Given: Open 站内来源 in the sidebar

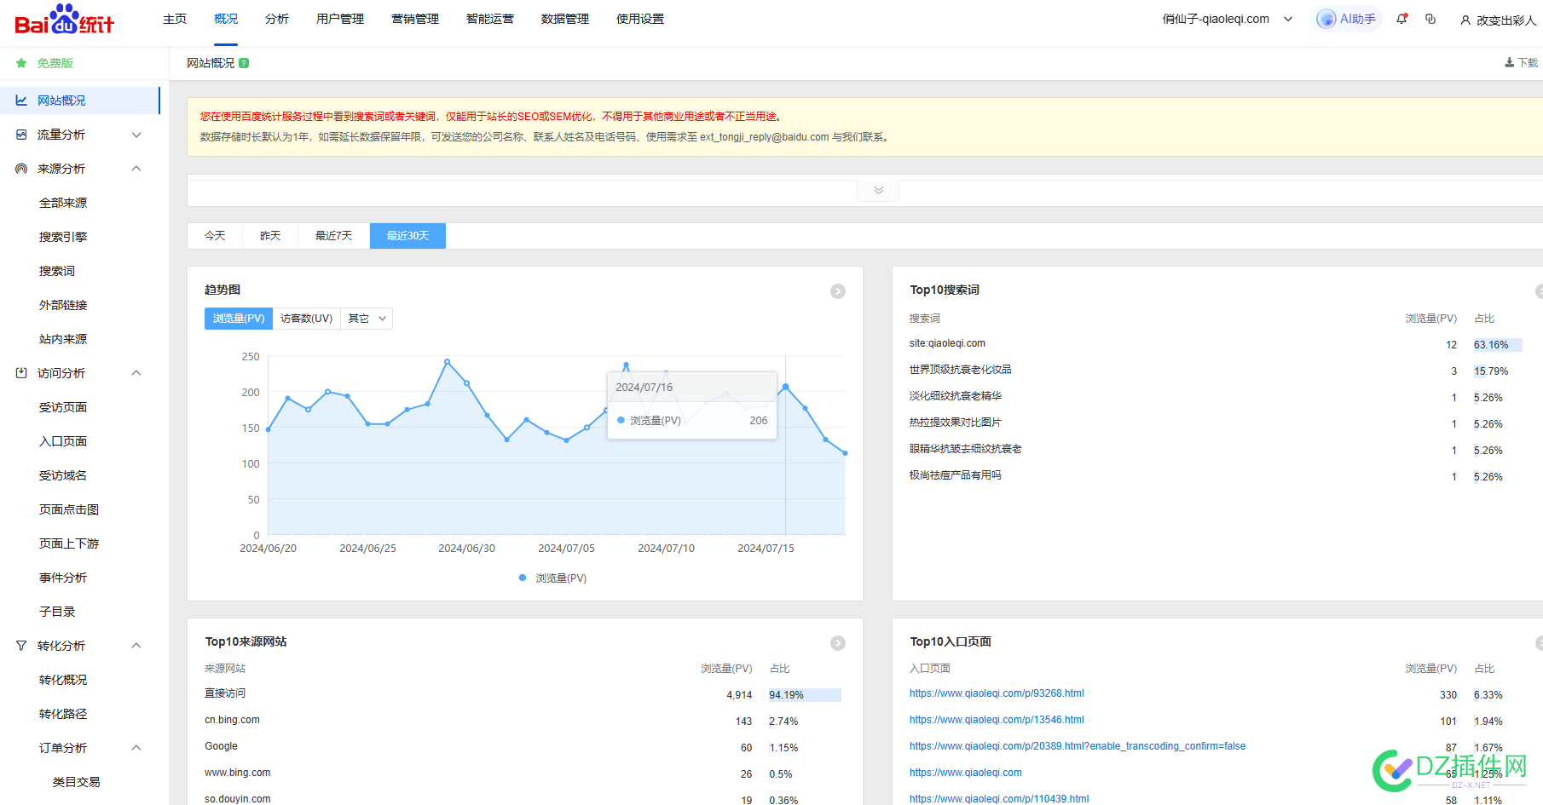Looking at the screenshot, I should (x=63, y=339).
